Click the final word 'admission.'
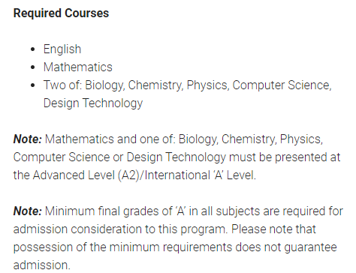 click(x=42, y=265)
